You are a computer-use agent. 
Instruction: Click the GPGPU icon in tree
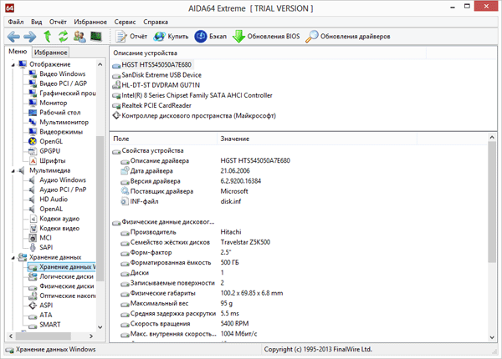point(33,151)
